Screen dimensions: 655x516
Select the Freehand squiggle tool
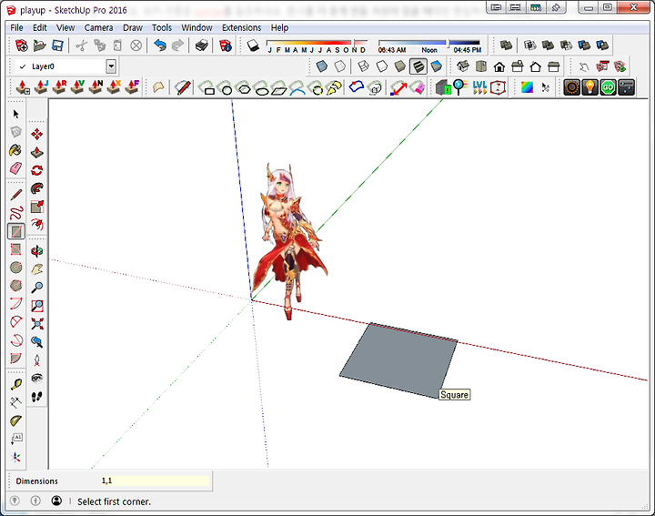tap(15, 213)
